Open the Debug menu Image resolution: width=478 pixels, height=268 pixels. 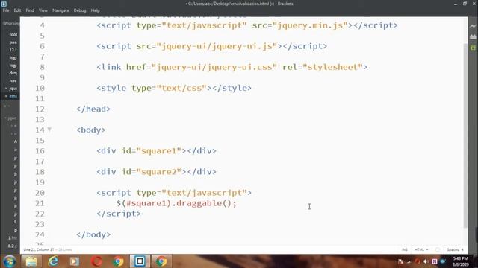pyautogui.click(x=80, y=10)
